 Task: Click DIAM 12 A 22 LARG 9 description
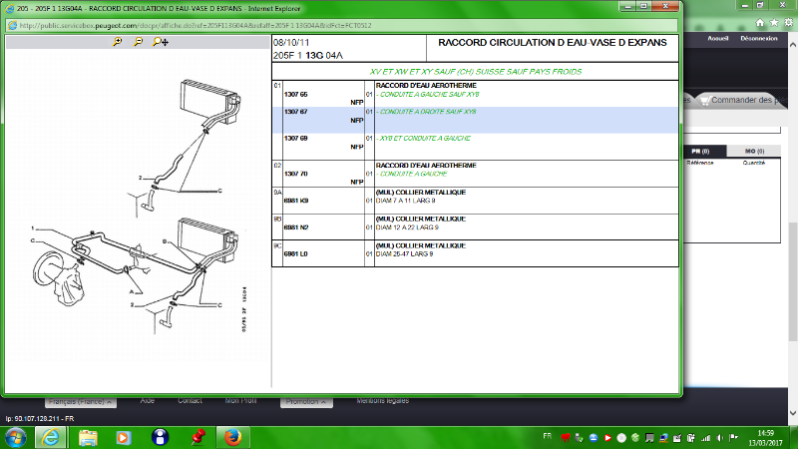(x=407, y=227)
